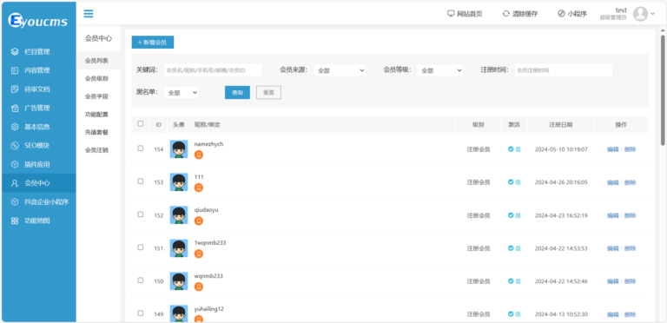Viewport: 667px width, 323px height.
Task: Click the 小程序 icon in header
Action: coord(561,14)
